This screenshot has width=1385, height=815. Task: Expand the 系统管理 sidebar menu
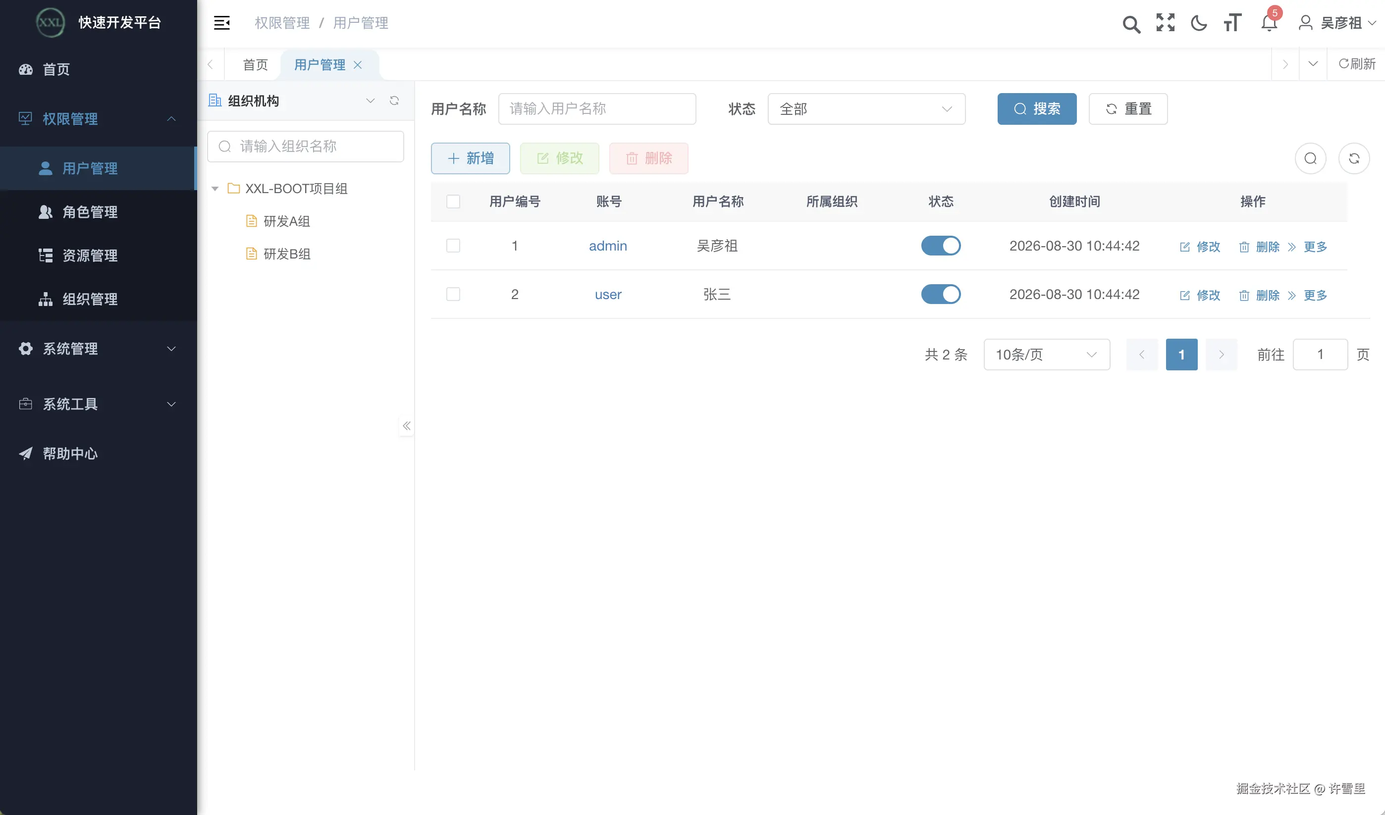point(99,349)
